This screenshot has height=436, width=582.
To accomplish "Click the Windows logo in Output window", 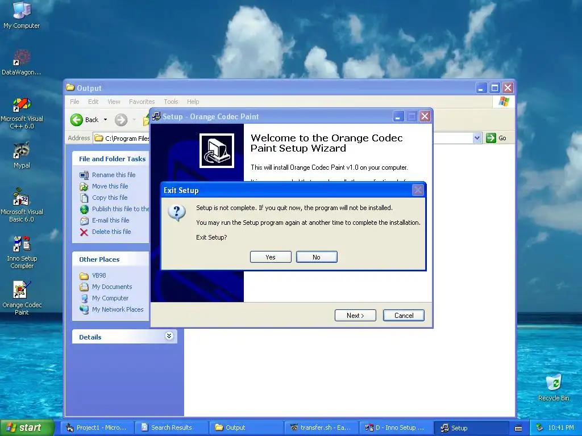I will coord(504,102).
